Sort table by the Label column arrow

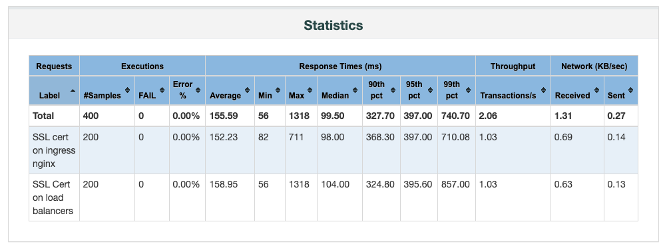coord(73,90)
